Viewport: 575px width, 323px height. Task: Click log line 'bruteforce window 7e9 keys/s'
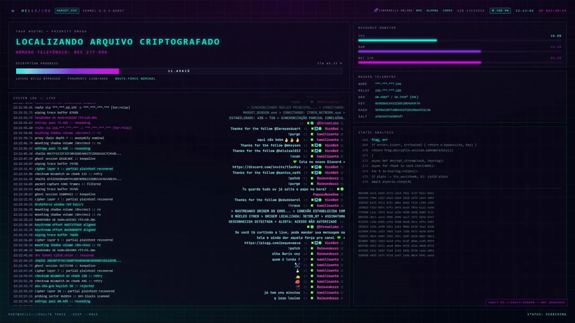pyautogui.click(x=58, y=204)
